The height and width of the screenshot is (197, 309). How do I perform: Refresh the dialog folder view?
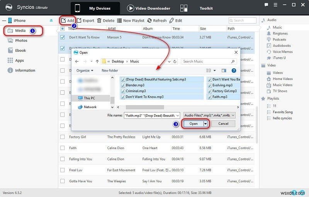pos(175,61)
